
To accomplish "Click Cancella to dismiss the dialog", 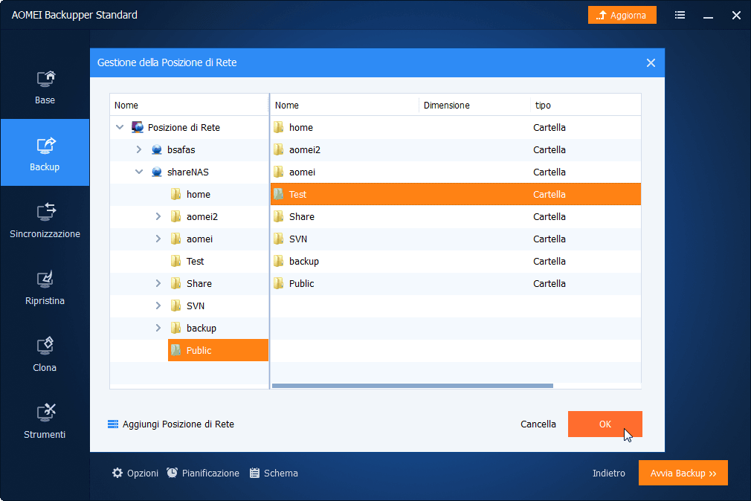I will [538, 424].
